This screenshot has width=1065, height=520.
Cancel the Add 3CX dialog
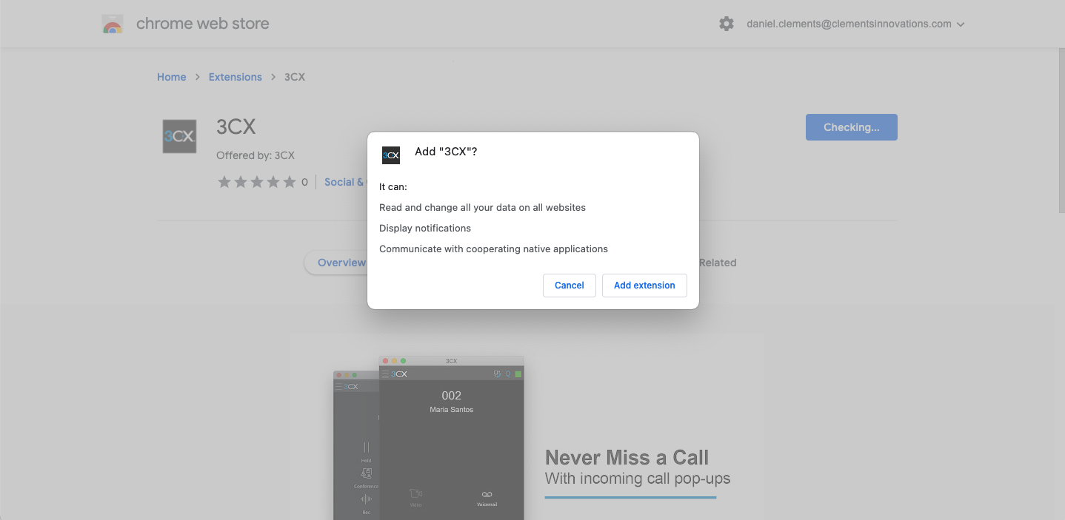(x=570, y=286)
